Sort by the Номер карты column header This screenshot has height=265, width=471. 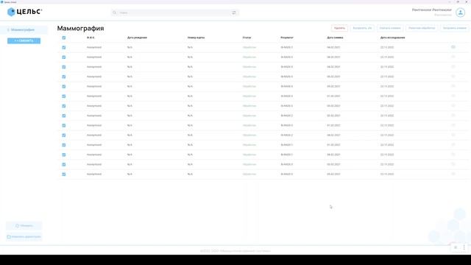196,38
